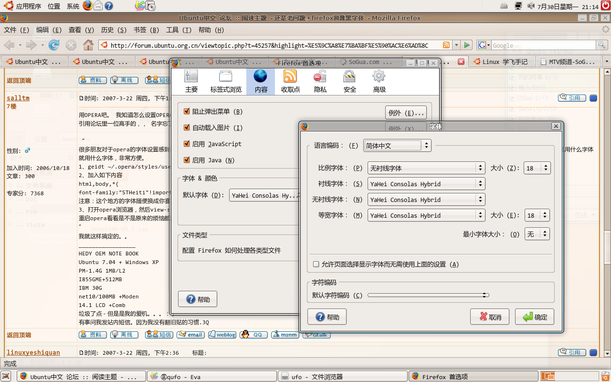Click the 引用 quote button on salltm post
This screenshot has width=611, height=382.
click(x=572, y=98)
